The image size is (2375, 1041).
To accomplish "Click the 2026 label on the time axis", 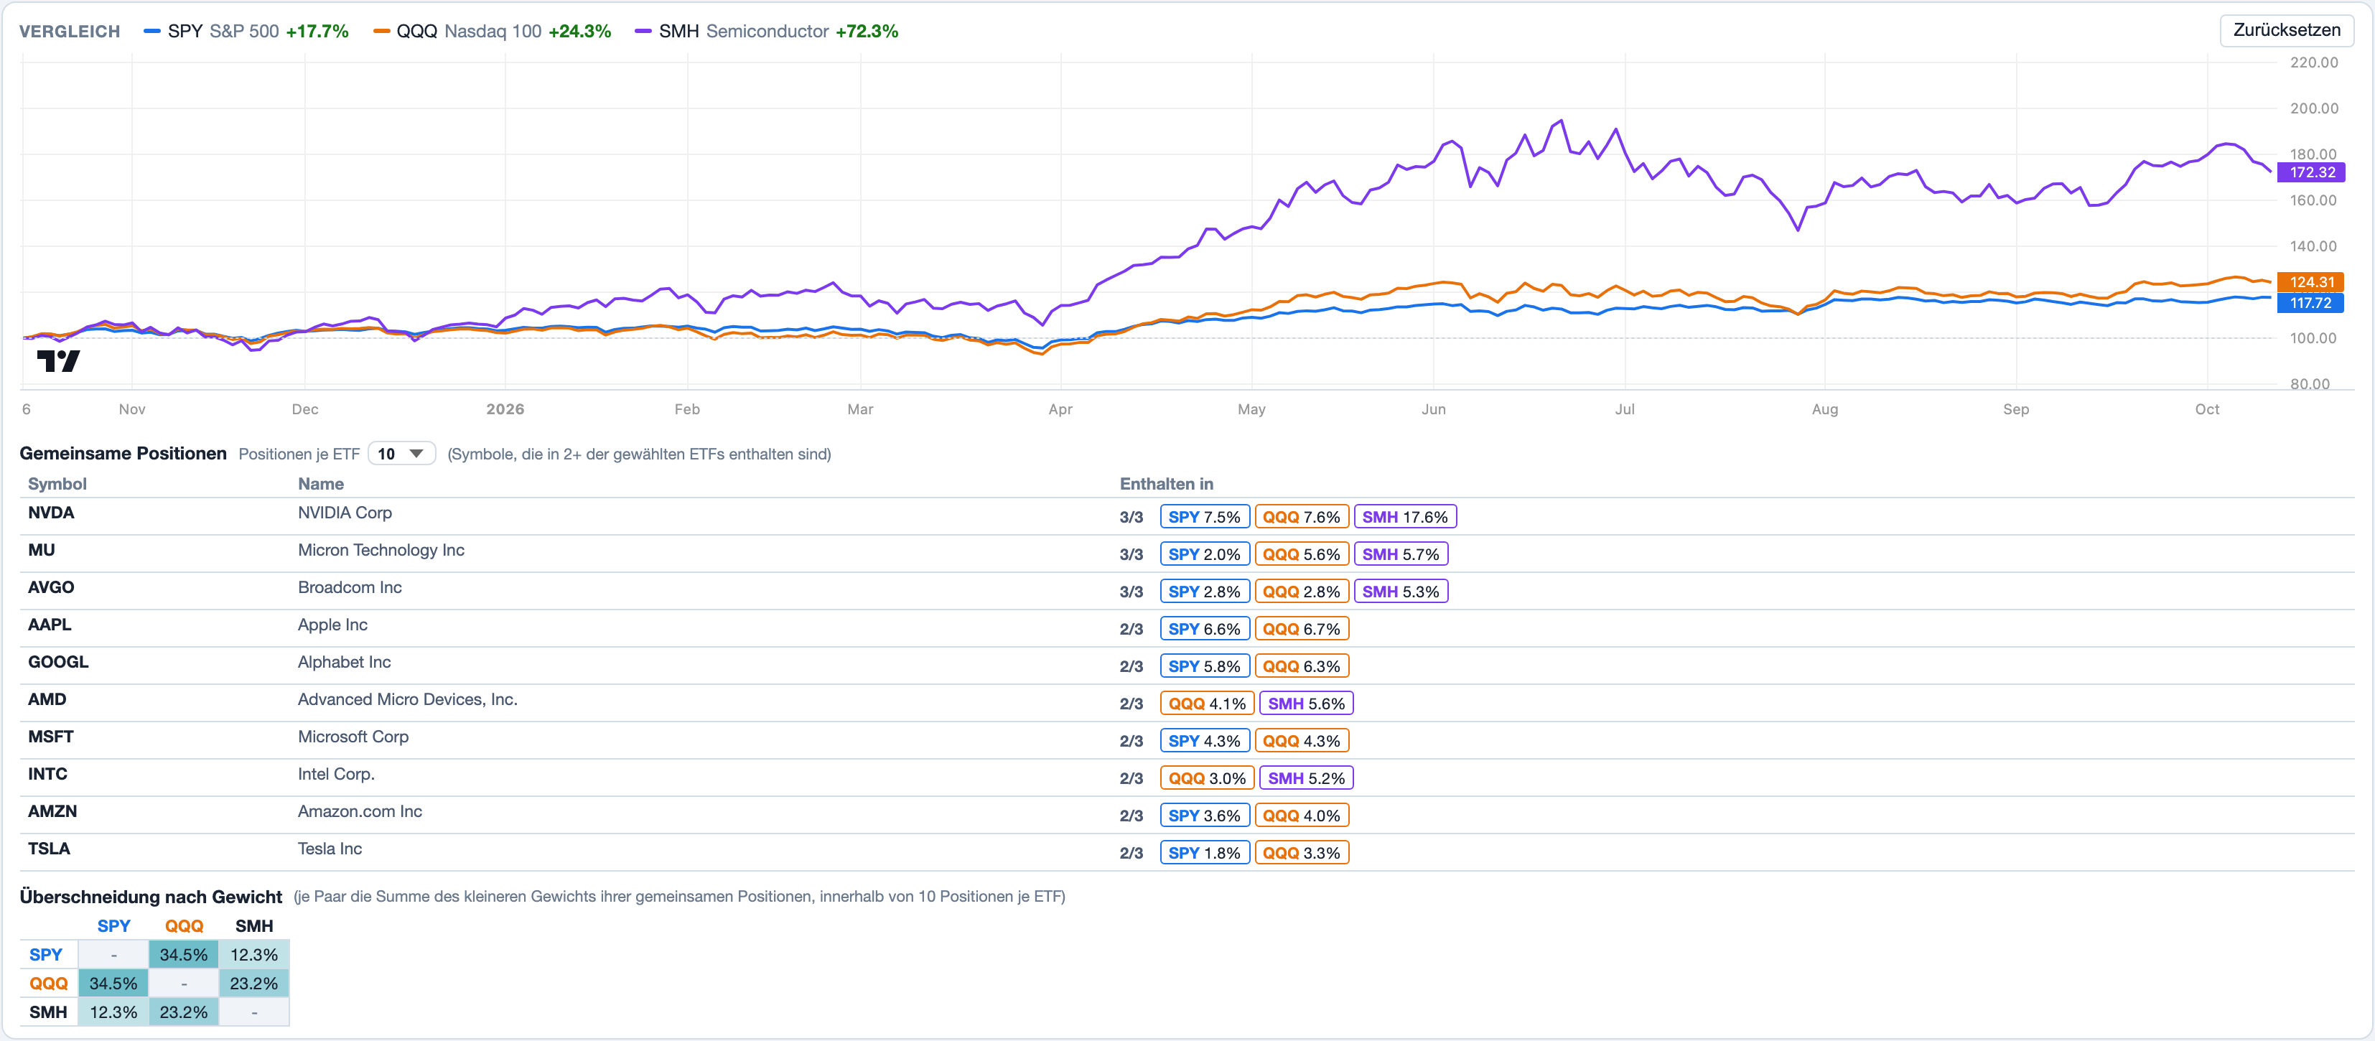I will coord(505,409).
